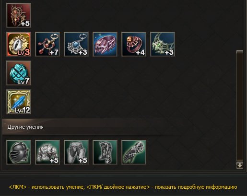Select the red ring +4 icon

134,44
